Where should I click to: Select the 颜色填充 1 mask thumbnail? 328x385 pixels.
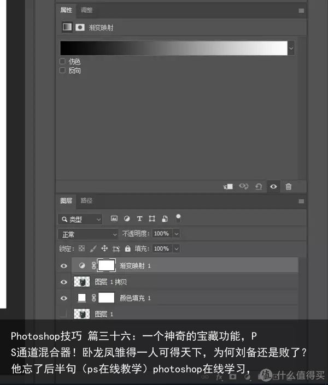(x=106, y=298)
